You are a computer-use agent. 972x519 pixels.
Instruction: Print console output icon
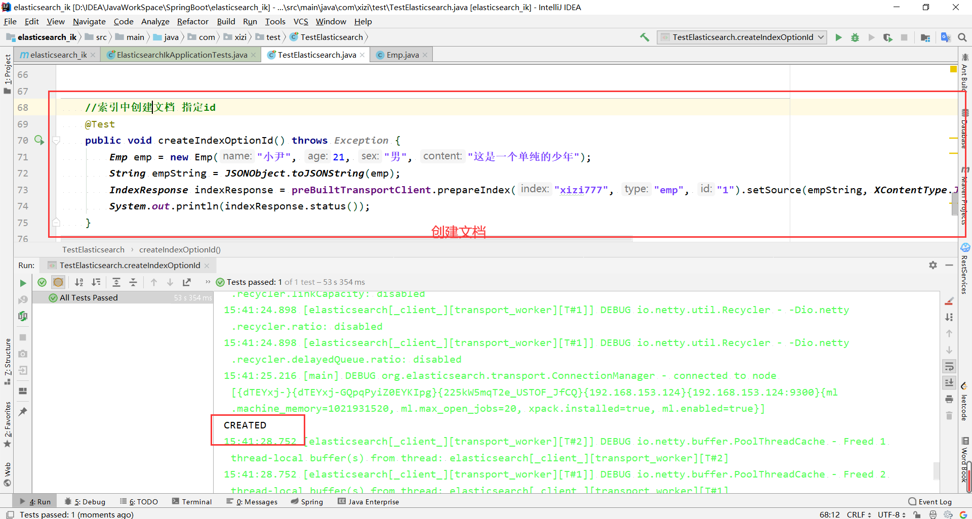click(949, 399)
